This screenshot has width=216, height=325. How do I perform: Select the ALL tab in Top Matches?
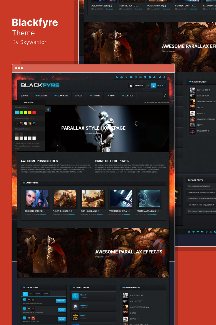(25, 294)
